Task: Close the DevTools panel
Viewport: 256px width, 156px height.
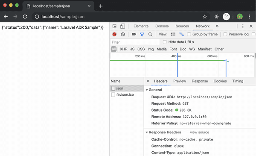Action: coord(251,26)
